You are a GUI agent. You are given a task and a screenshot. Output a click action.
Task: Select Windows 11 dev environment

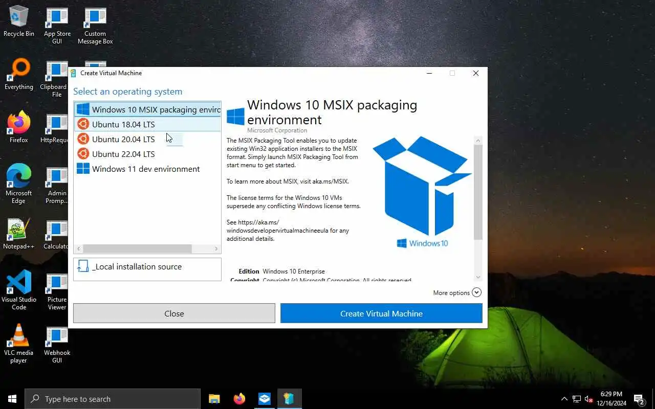[147, 169]
